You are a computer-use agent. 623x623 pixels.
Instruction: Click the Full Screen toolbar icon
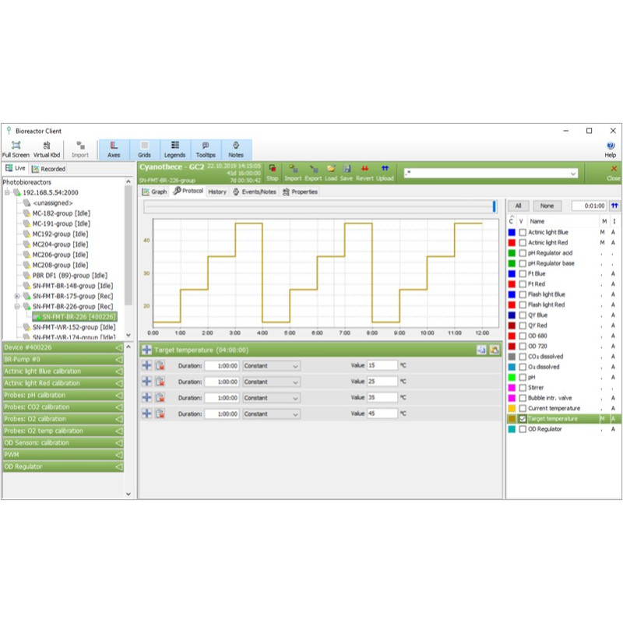(15, 146)
